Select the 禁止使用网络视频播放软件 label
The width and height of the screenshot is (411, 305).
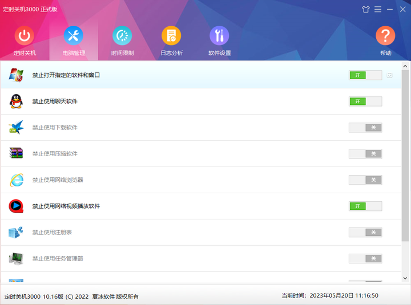click(x=66, y=206)
